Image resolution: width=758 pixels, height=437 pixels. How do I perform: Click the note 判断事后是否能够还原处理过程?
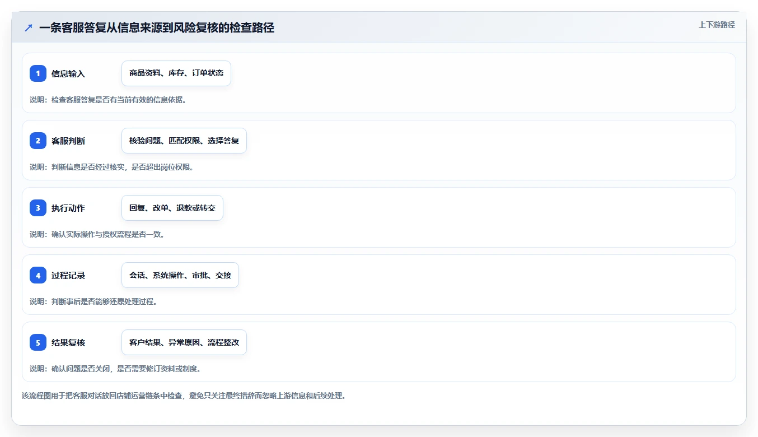[104, 301]
